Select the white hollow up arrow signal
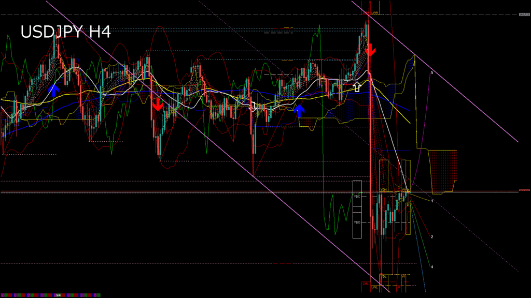The height and width of the screenshot is (298, 531). tap(357, 86)
